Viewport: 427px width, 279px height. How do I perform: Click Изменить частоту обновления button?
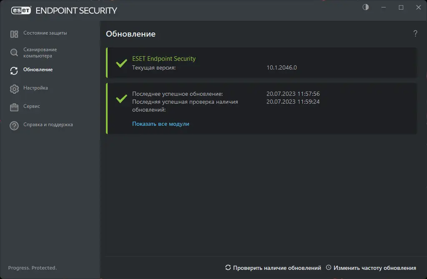tap(371, 268)
